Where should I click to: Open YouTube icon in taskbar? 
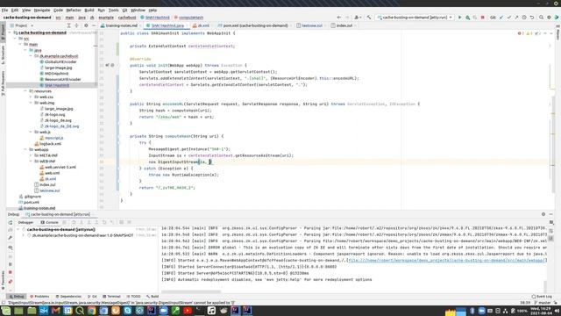188,311
